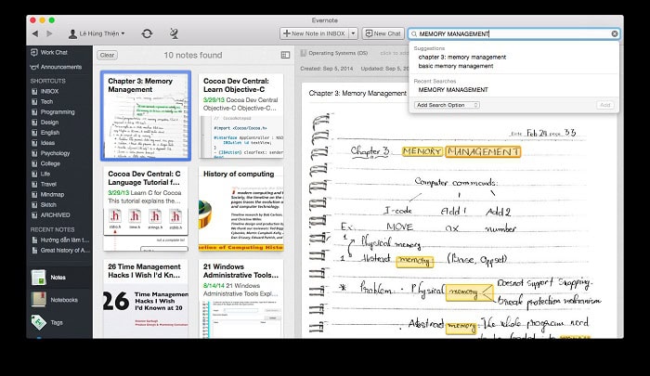Open the Tags section
The image size is (650, 376).
[x=57, y=321]
